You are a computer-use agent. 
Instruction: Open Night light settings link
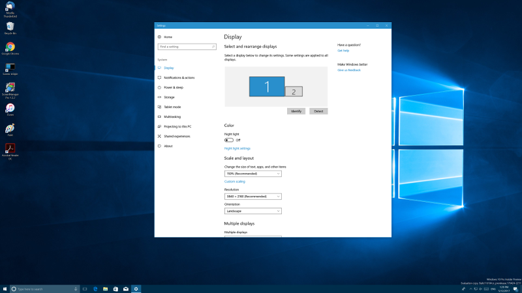[x=238, y=148]
